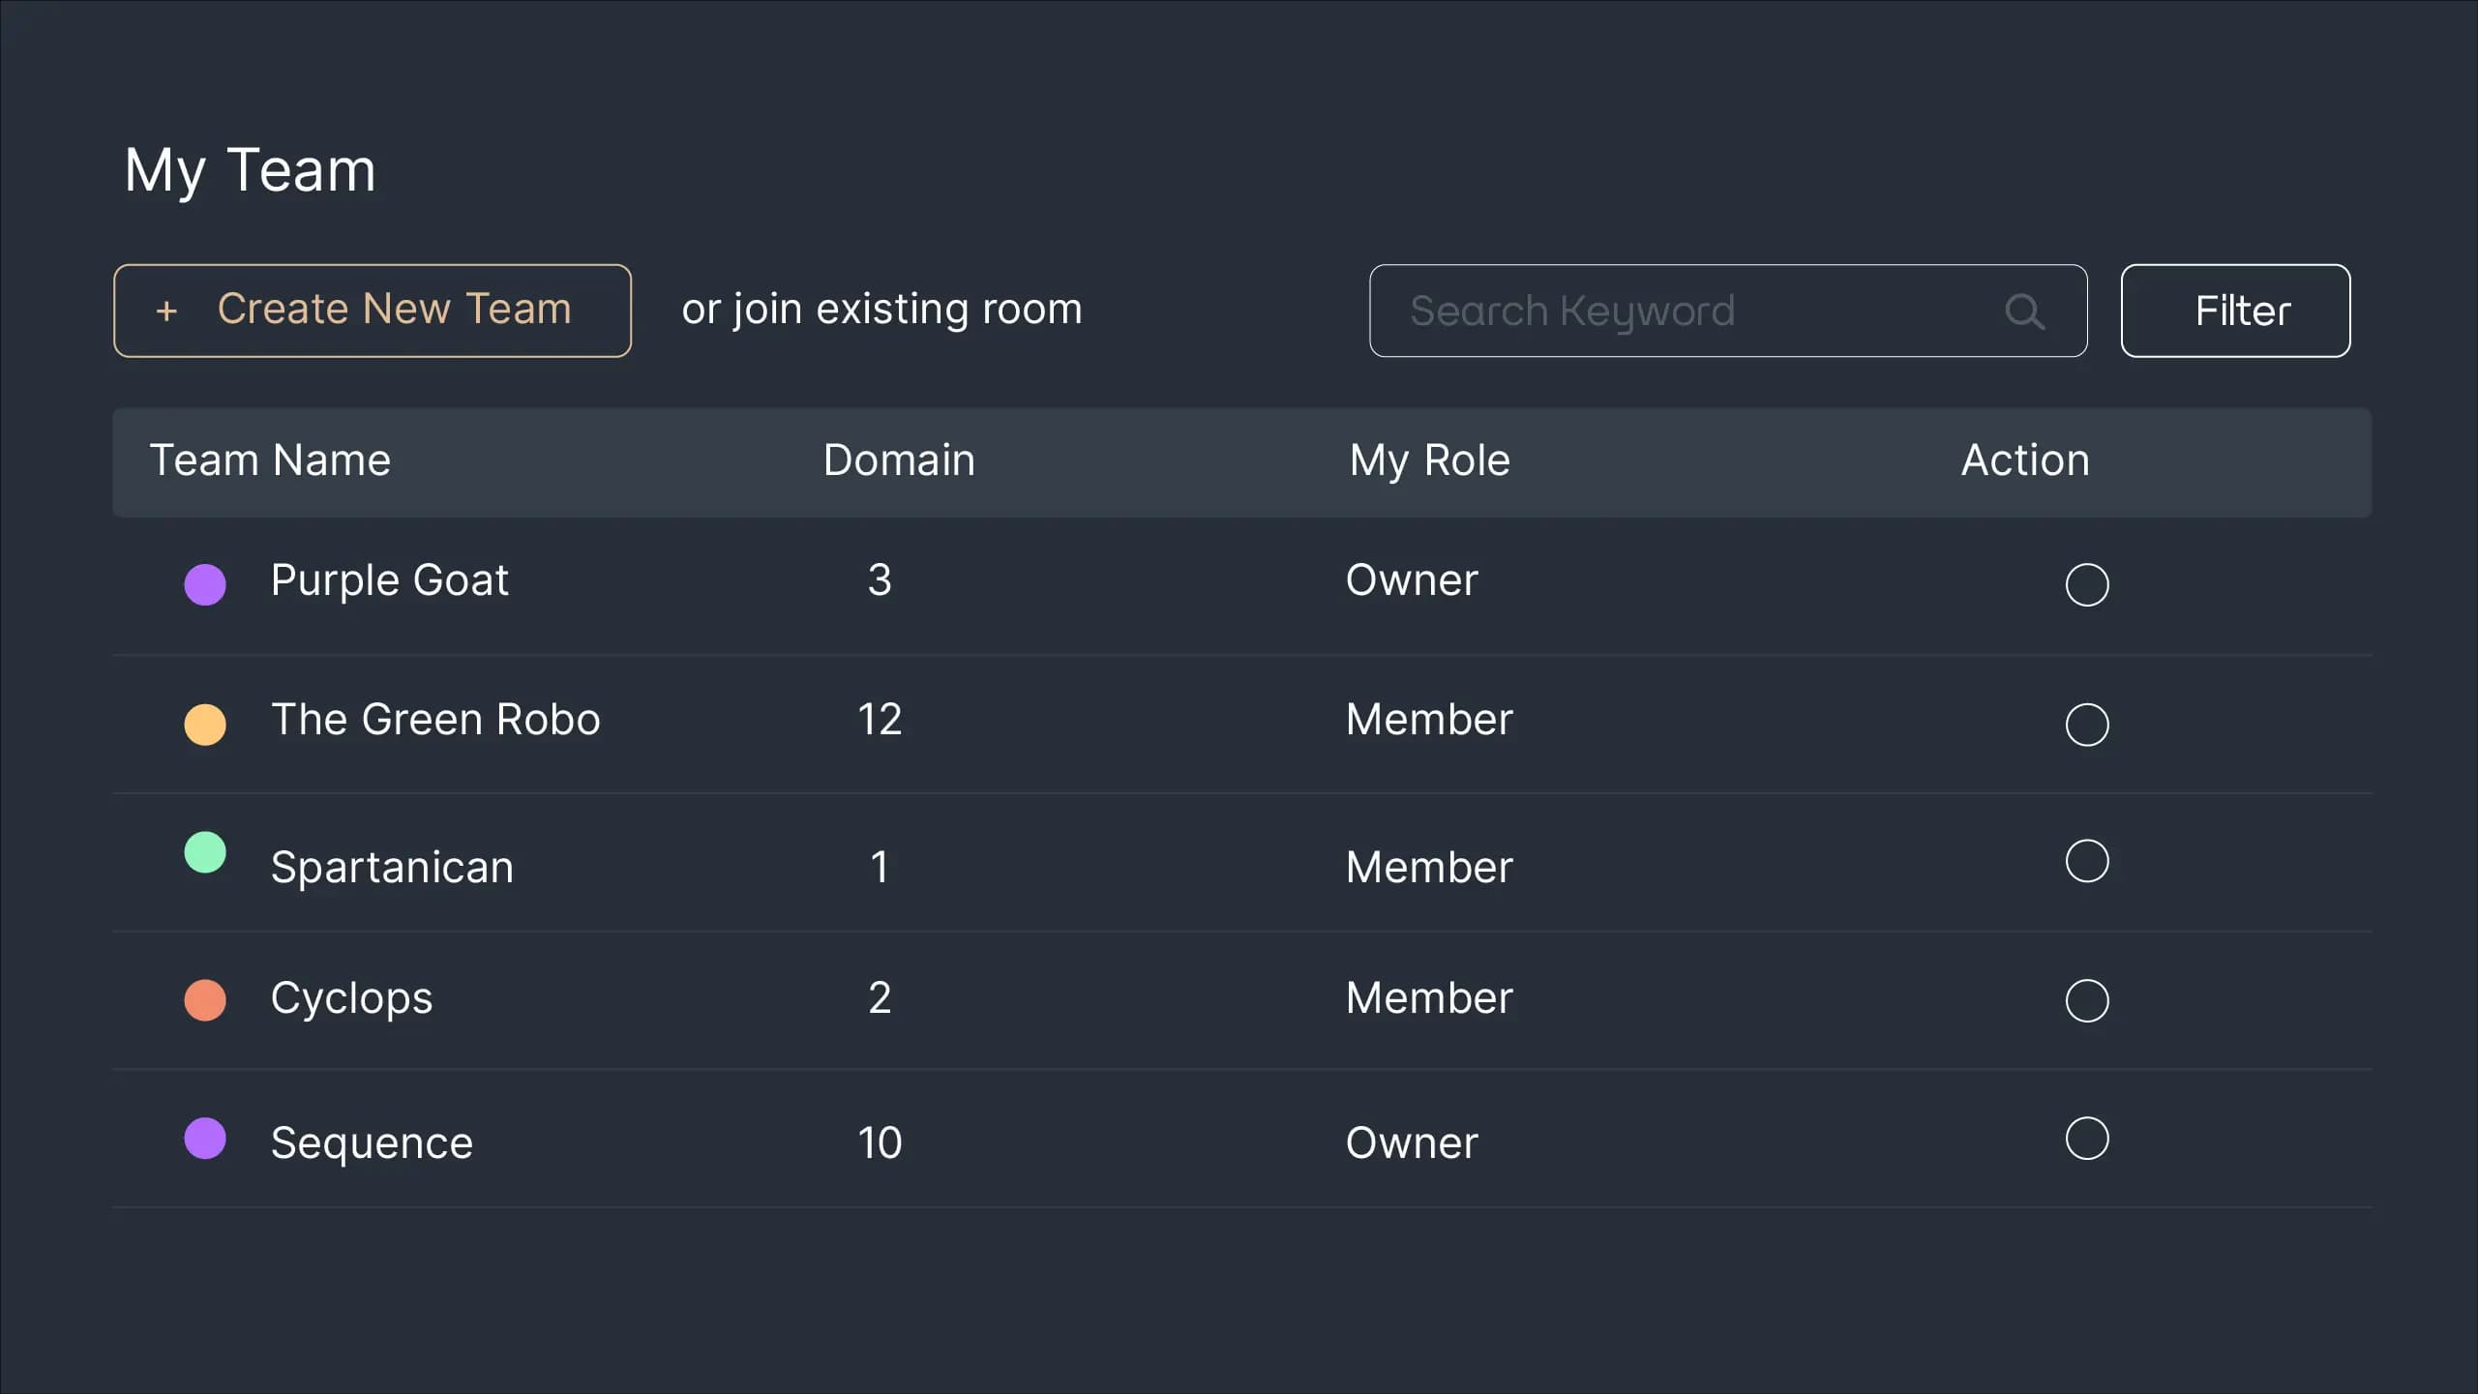The width and height of the screenshot is (2478, 1394).
Task: Click the plus icon in Create New Team
Action: tap(166, 311)
